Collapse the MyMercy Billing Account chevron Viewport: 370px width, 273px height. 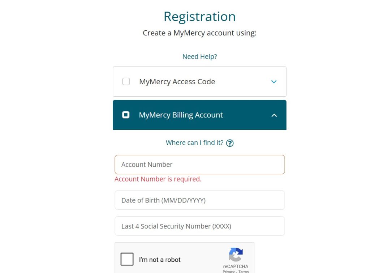coord(274,115)
